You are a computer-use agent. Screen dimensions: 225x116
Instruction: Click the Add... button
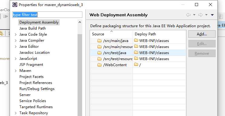tap(202, 34)
